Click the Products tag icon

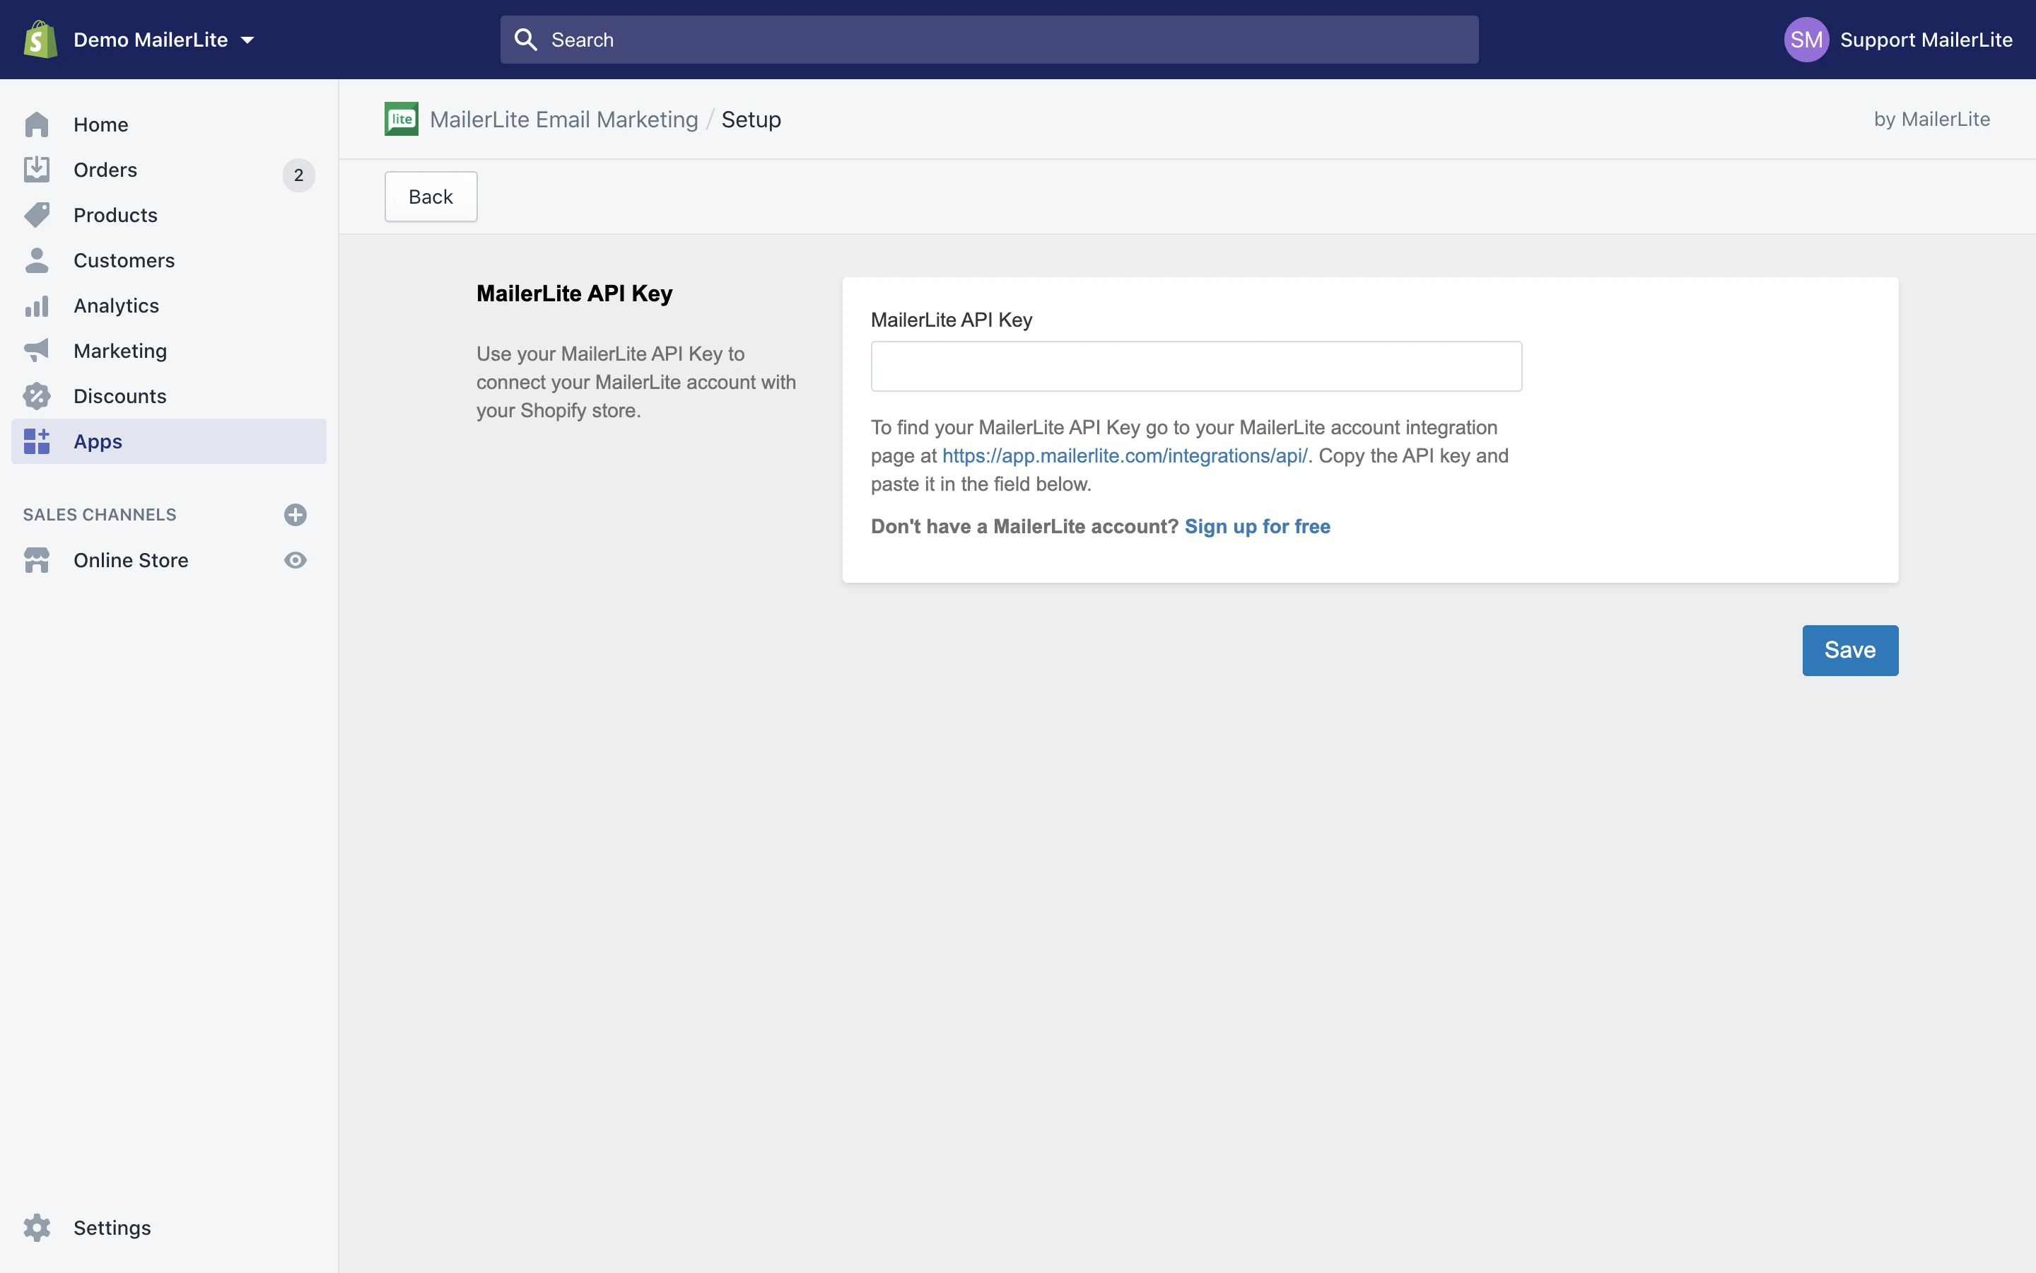pos(37,215)
